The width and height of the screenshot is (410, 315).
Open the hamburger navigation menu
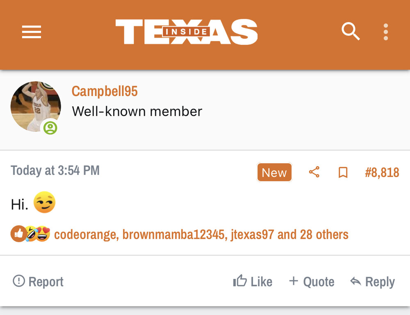click(x=32, y=32)
